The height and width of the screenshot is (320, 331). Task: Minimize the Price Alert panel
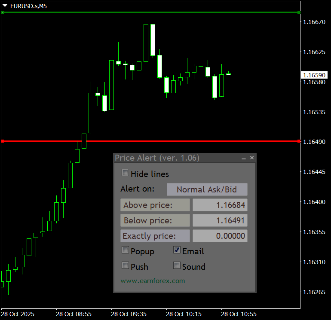tap(244, 158)
